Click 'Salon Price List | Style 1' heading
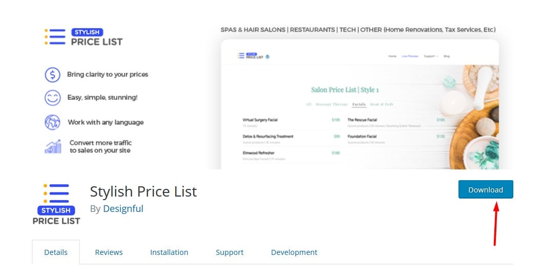542x280 pixels. (345, 90)
